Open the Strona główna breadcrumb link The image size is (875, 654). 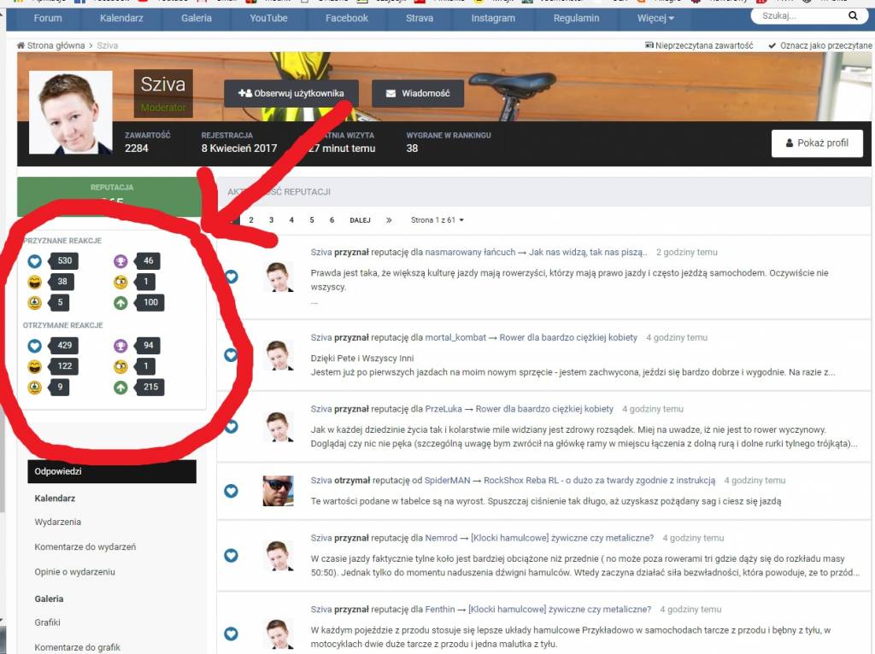[x=56, y=45]
